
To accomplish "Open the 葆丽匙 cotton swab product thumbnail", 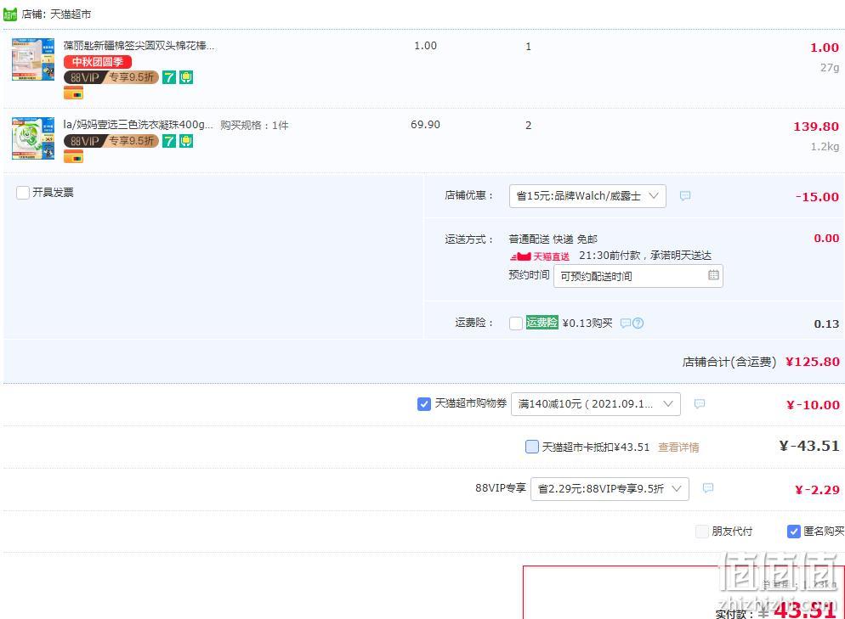I will (33, 59).
